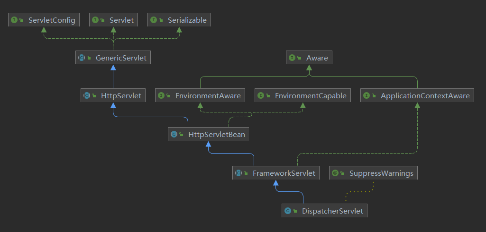Click the interface icon beside Aware
486x232 pixels.
pyautogui.click(x=292, y=58)
